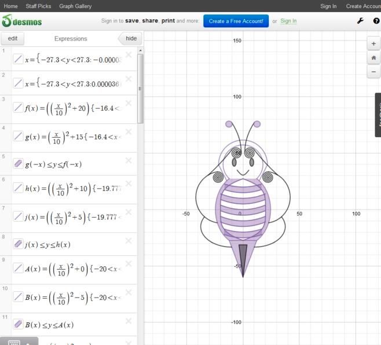Remove the g(x) expression via X

[129, 131]
